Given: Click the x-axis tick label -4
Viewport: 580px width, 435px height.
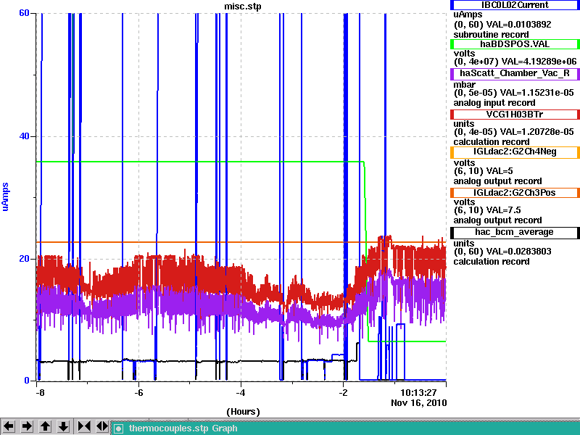Looking at the screenshot, I should tap(241, 392).
